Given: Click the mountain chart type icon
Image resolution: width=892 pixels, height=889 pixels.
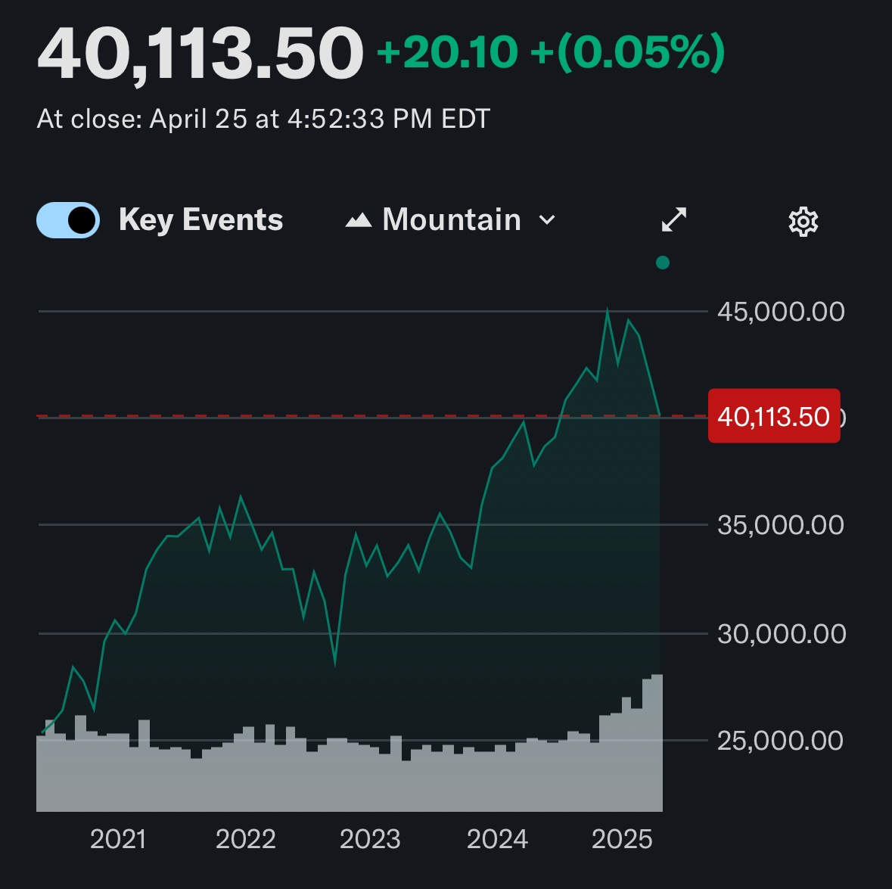Looking at the screenshot, I should tap(359, 220).
